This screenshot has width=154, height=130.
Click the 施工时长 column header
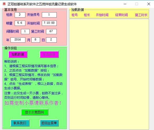click(x=141, y=15)
